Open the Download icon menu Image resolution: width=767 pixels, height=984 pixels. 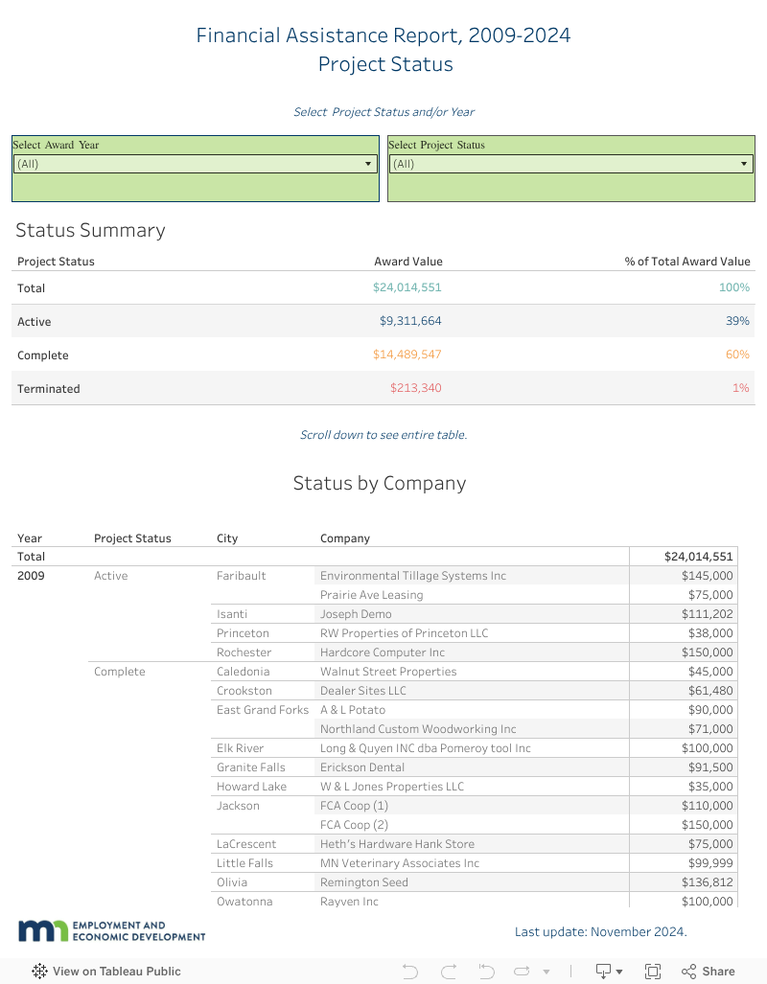[609, 971]
